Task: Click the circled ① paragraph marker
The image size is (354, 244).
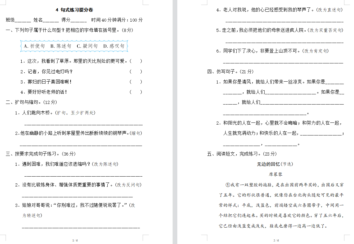Action: (228, 185)
